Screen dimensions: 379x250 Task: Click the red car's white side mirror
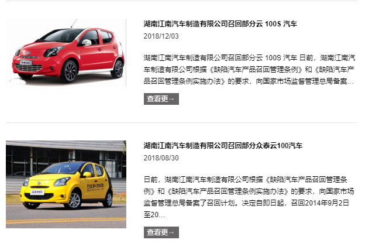87,42
